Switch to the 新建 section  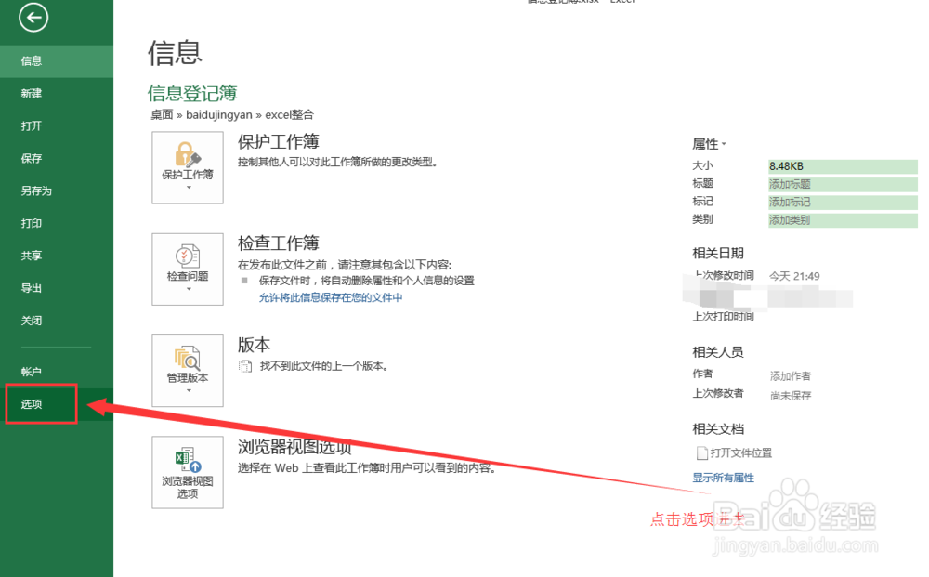coord(32,93)
